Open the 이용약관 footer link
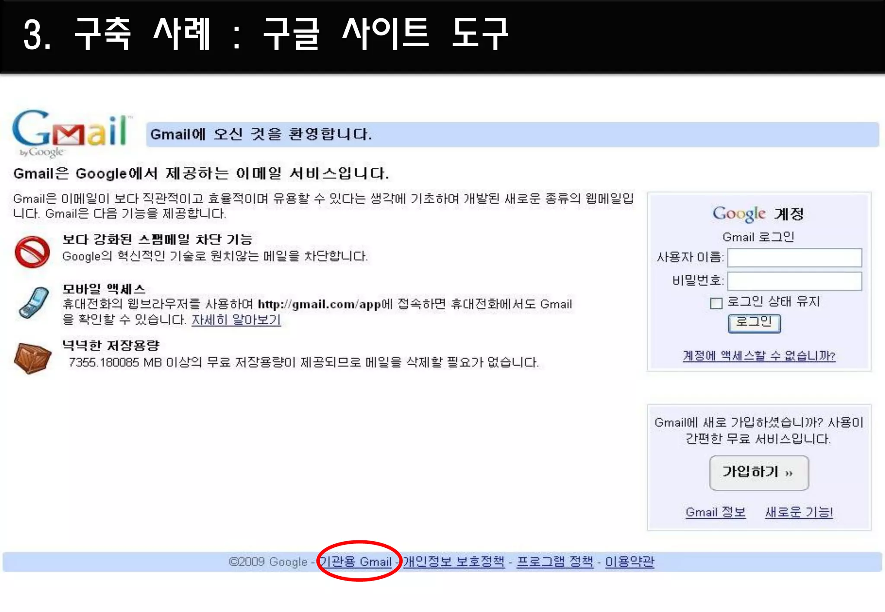The width and height of the screenshot is (885, 612). coord(630,562)
